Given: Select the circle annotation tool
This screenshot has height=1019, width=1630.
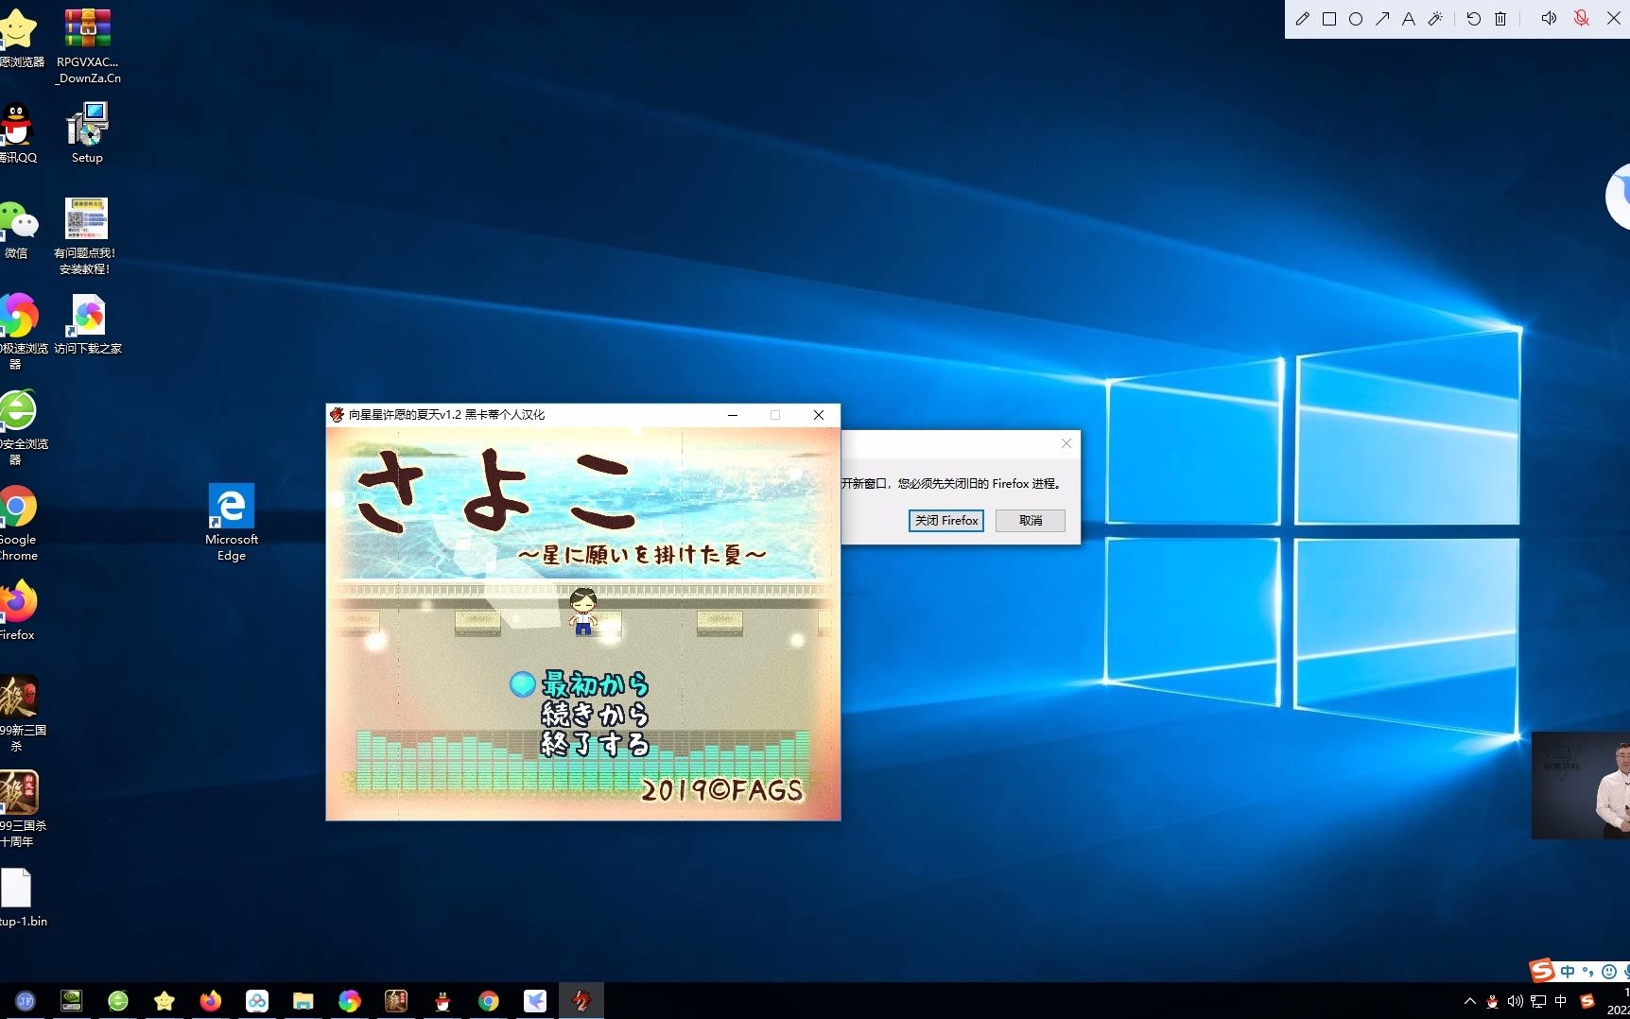Looking at the screenshot, I should pos(1355,19).
